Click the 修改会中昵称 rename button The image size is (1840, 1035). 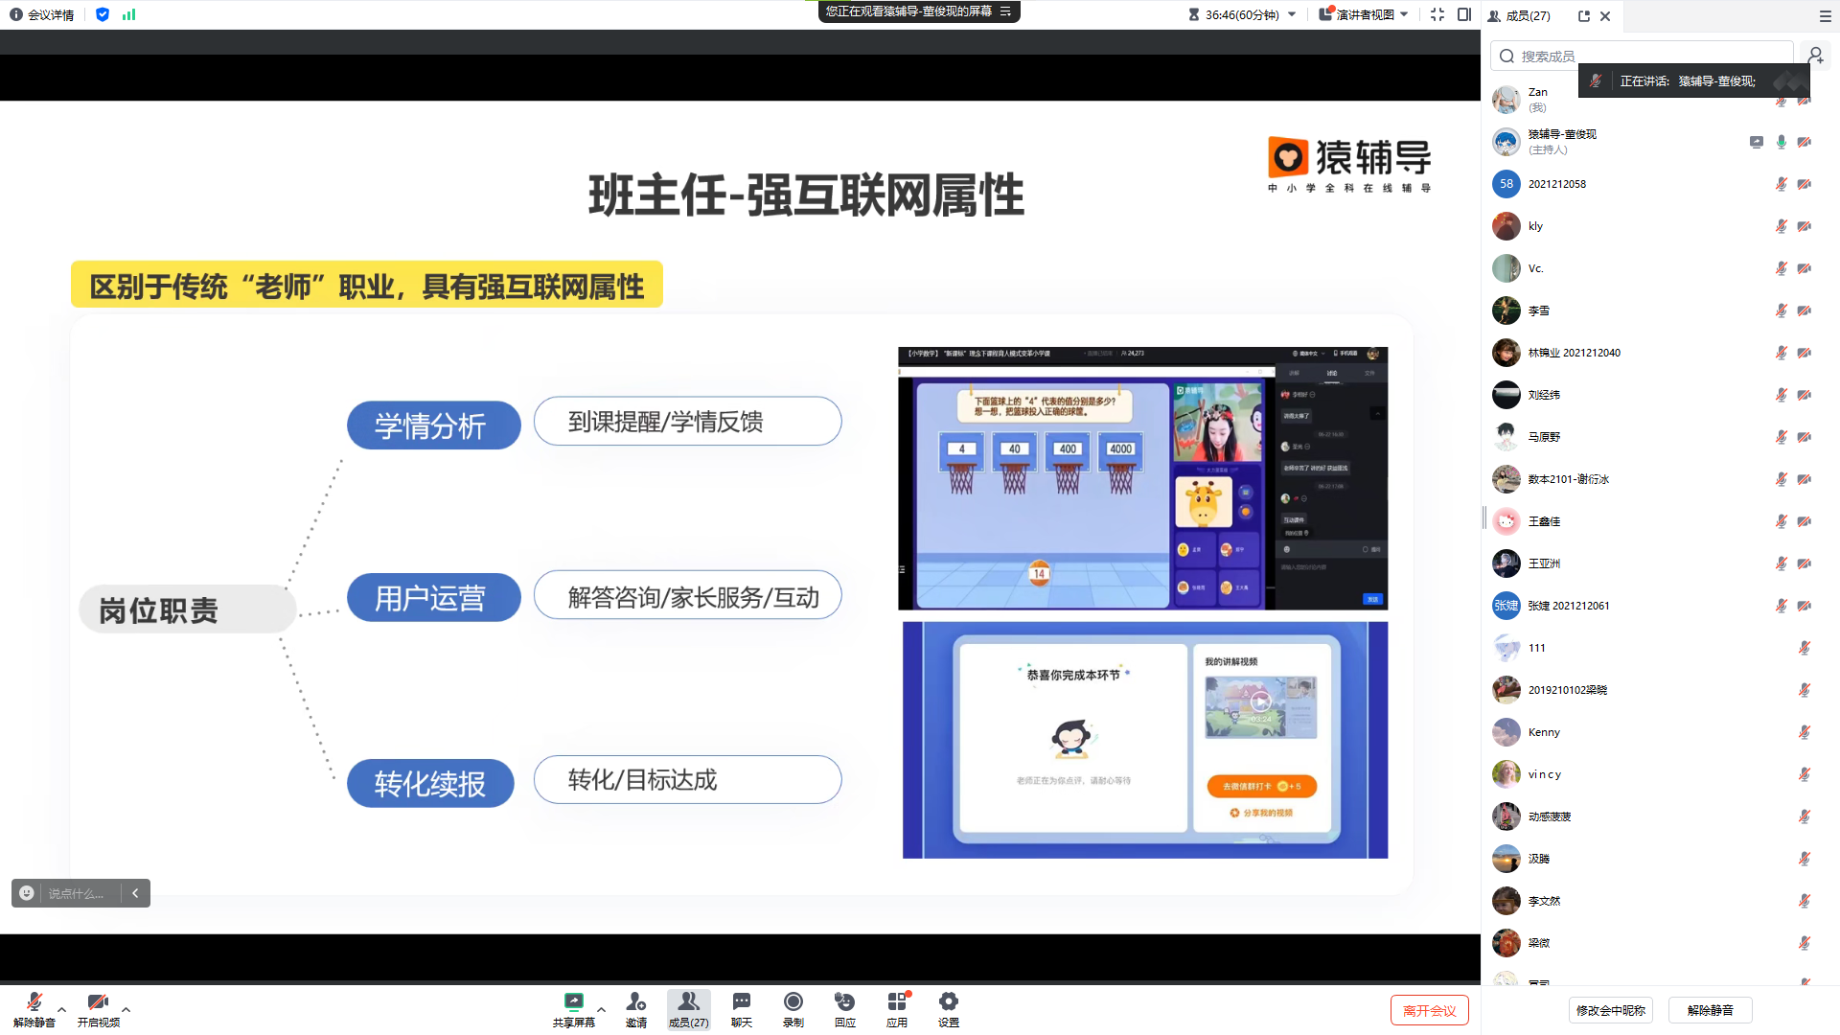coord(1610,1010)
